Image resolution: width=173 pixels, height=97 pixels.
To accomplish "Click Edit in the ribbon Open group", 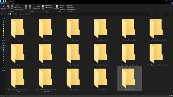I will (x=62, y=8).
